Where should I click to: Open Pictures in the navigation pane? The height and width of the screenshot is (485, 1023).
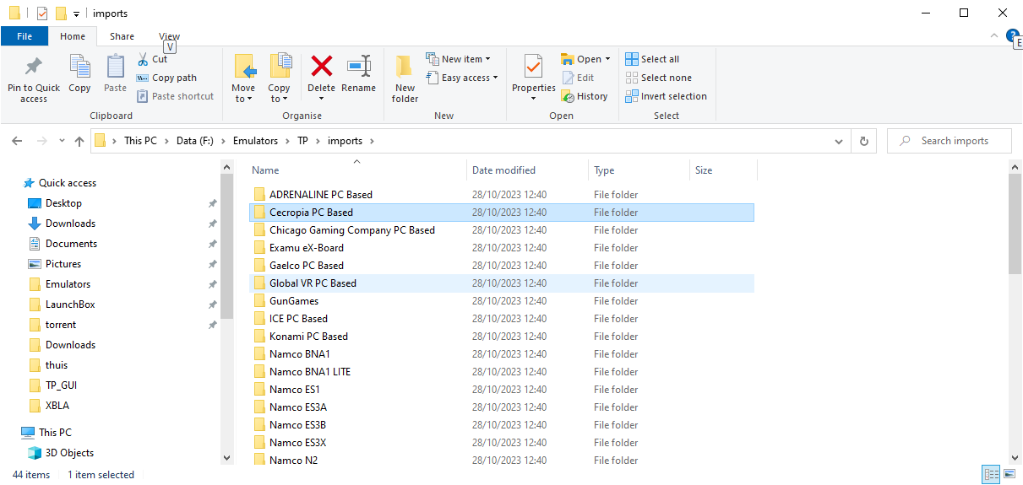click(63, 264)
